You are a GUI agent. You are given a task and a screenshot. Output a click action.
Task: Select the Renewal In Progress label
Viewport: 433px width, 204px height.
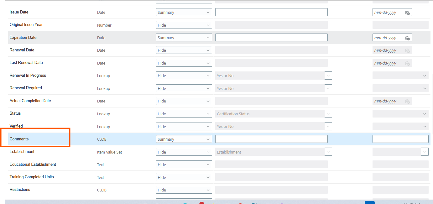coord(28,76)
